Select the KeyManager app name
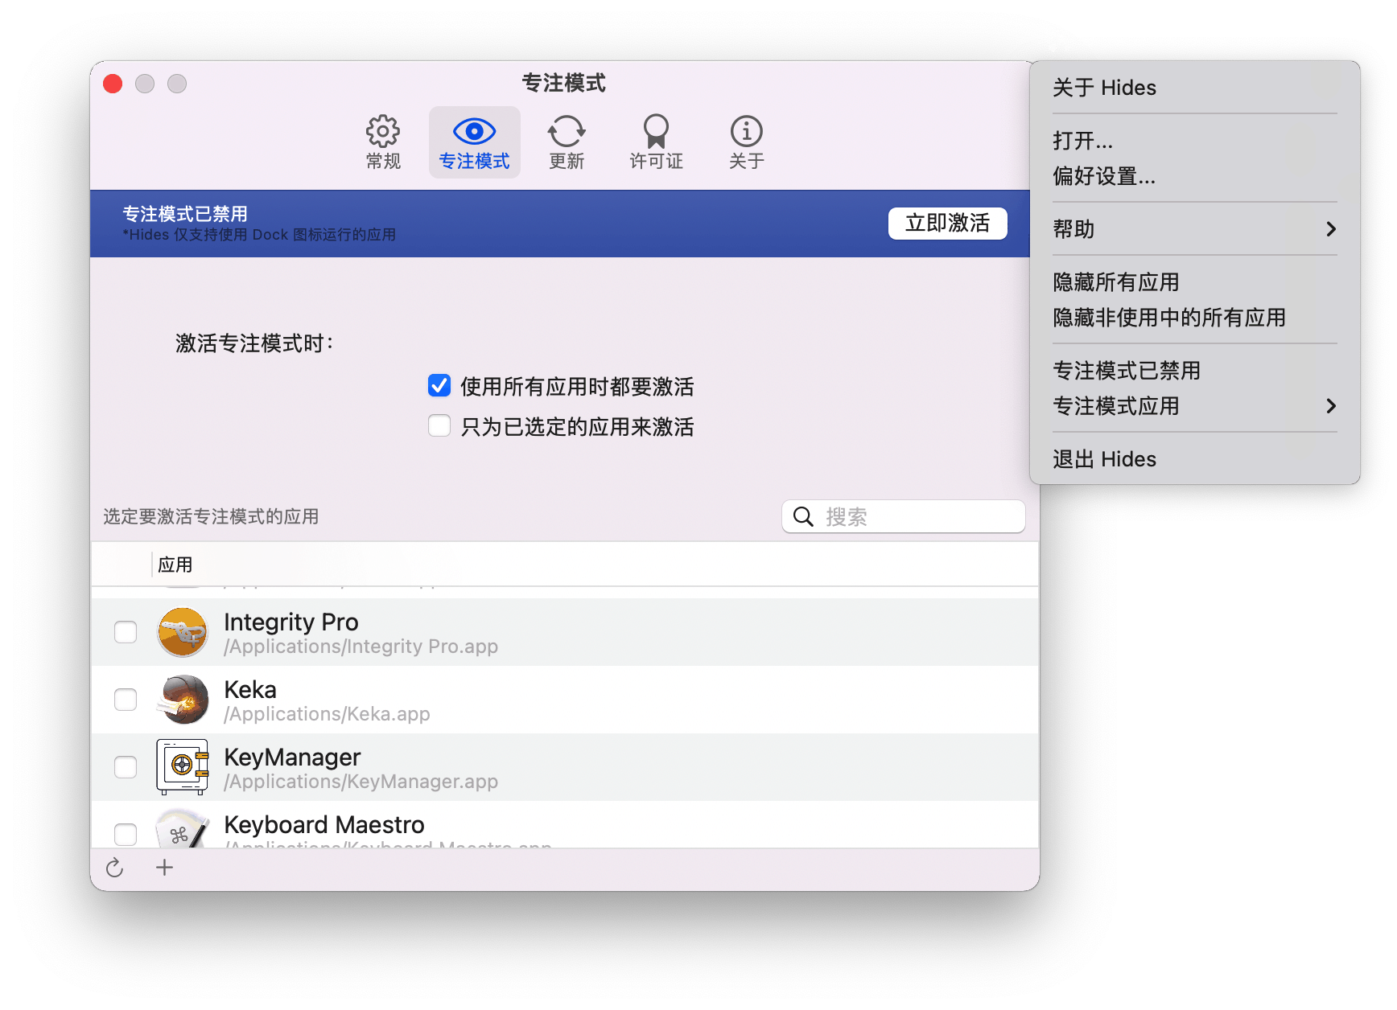Viewport: 1397px width, 1010px height. [x=292, y=757]
